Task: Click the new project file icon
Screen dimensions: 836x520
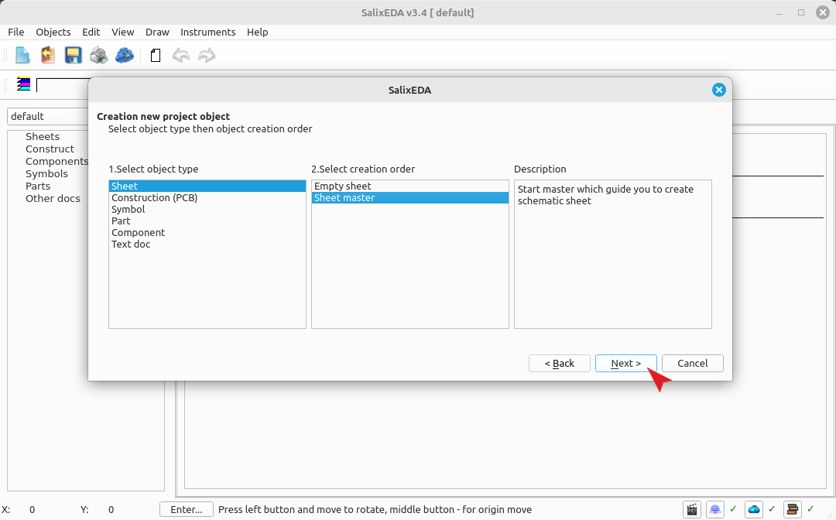Action: (22, 56)
